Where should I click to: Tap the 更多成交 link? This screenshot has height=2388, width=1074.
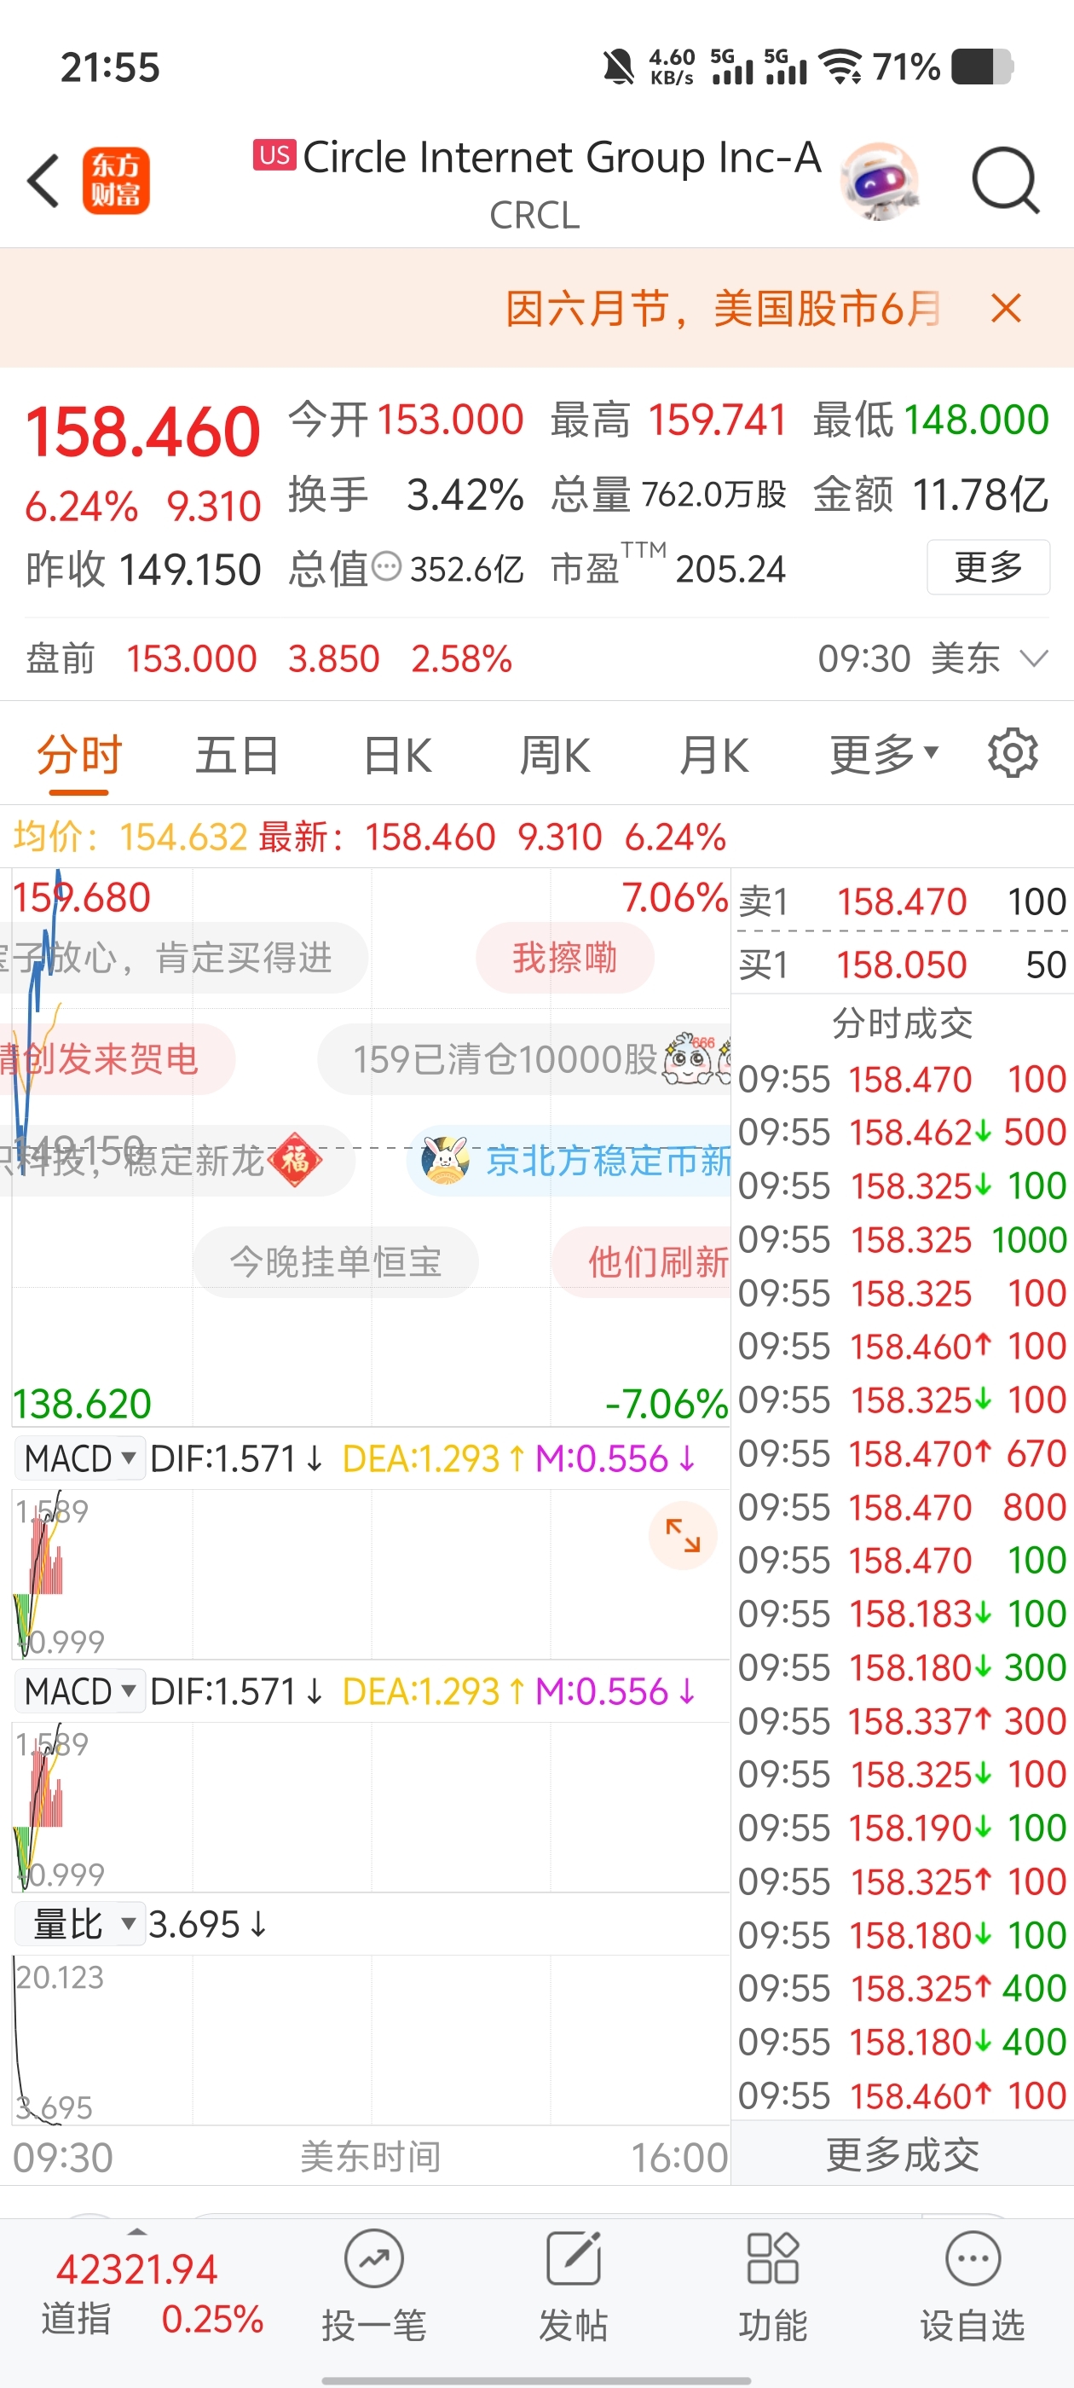tap(903, 2154)
